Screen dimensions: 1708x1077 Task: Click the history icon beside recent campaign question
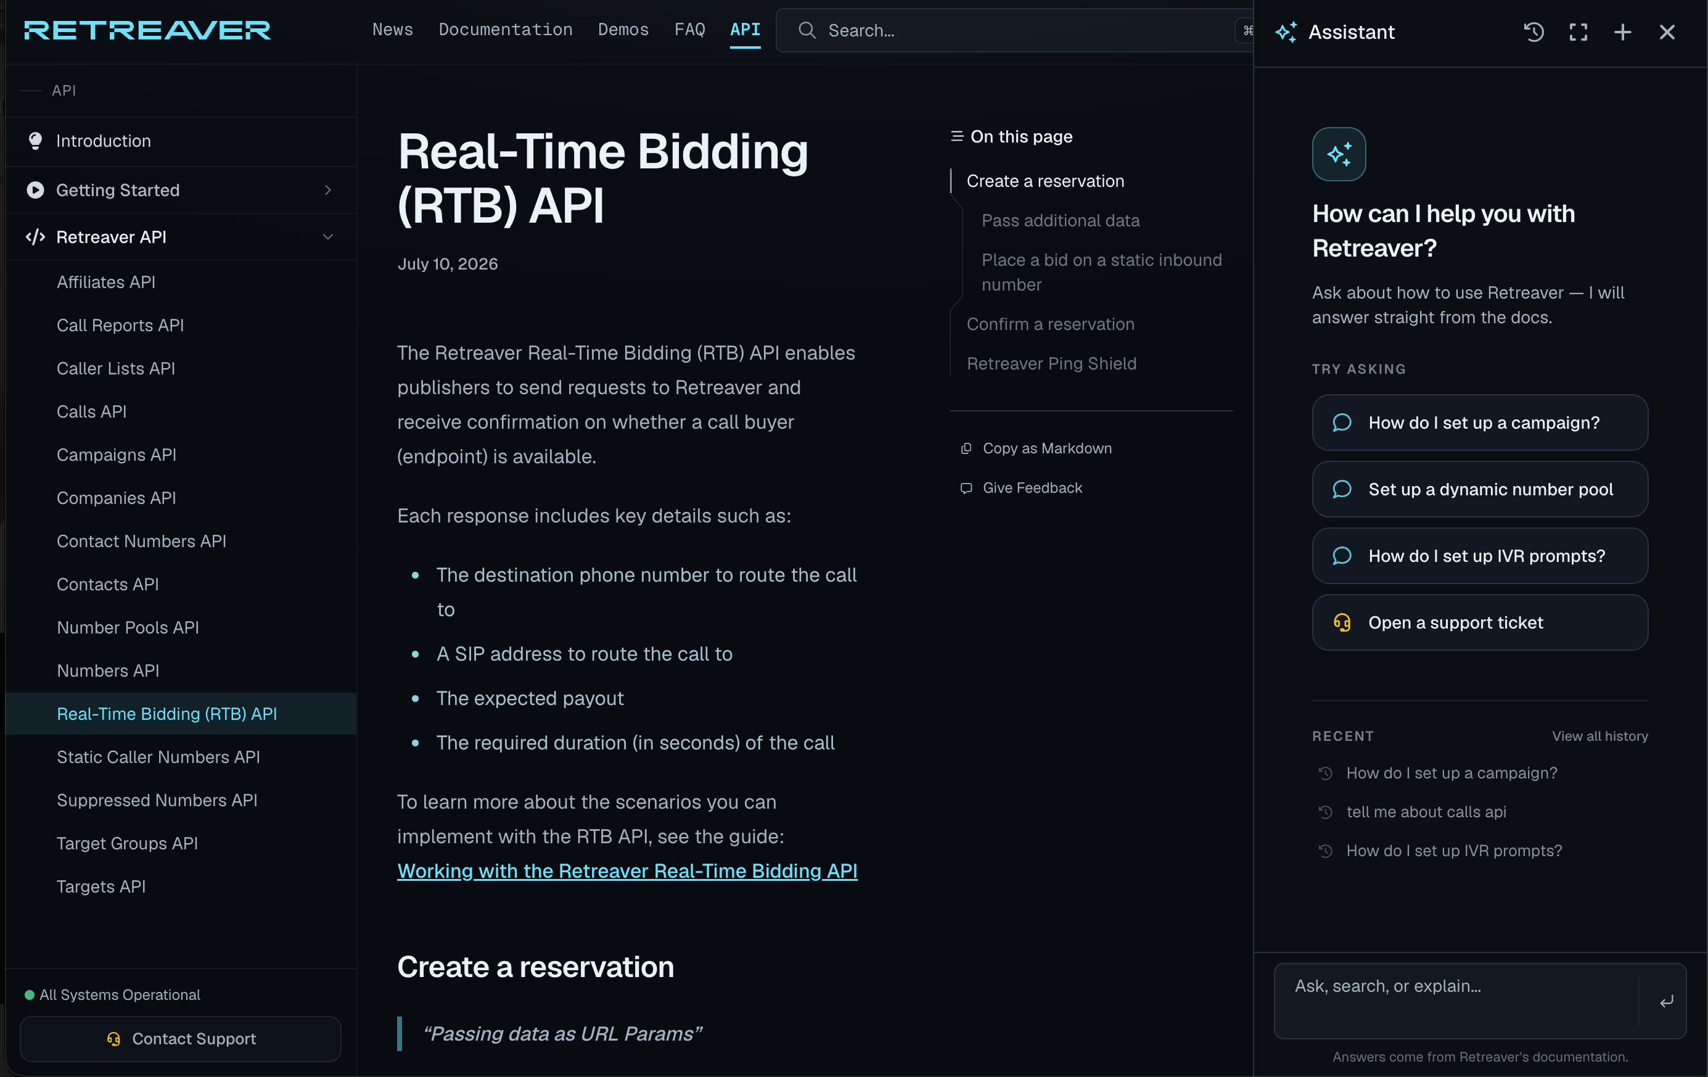[1325, 774]
